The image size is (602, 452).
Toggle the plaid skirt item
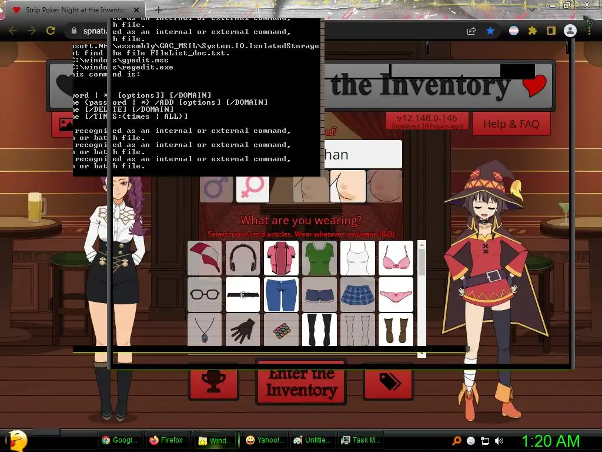(357, 295)
